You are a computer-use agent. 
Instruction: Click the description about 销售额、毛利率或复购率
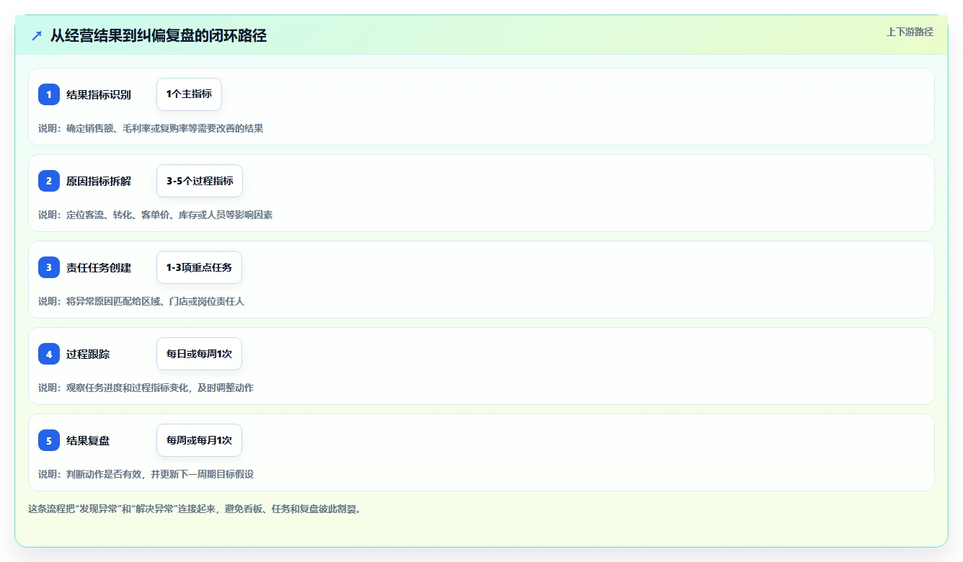coord(151,128)
